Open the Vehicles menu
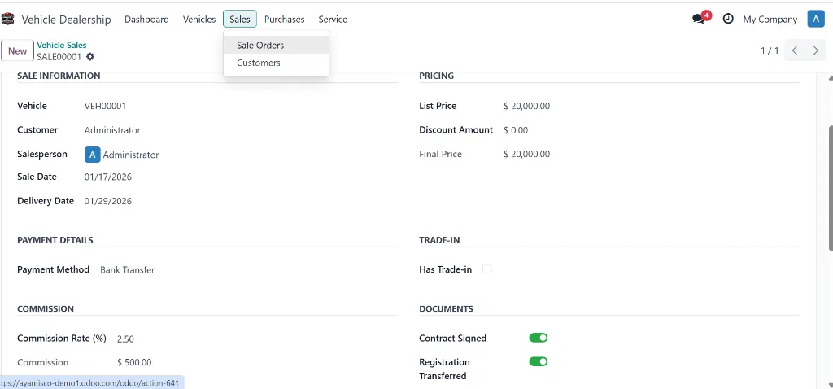 pos(199,20)
